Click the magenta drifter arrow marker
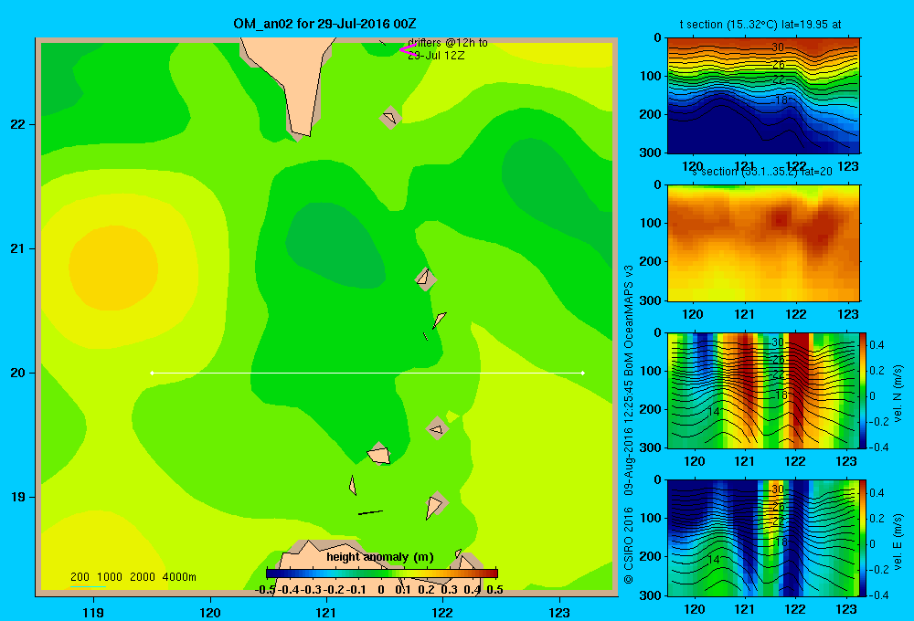The image size is (914, 621). click(408, 50)
